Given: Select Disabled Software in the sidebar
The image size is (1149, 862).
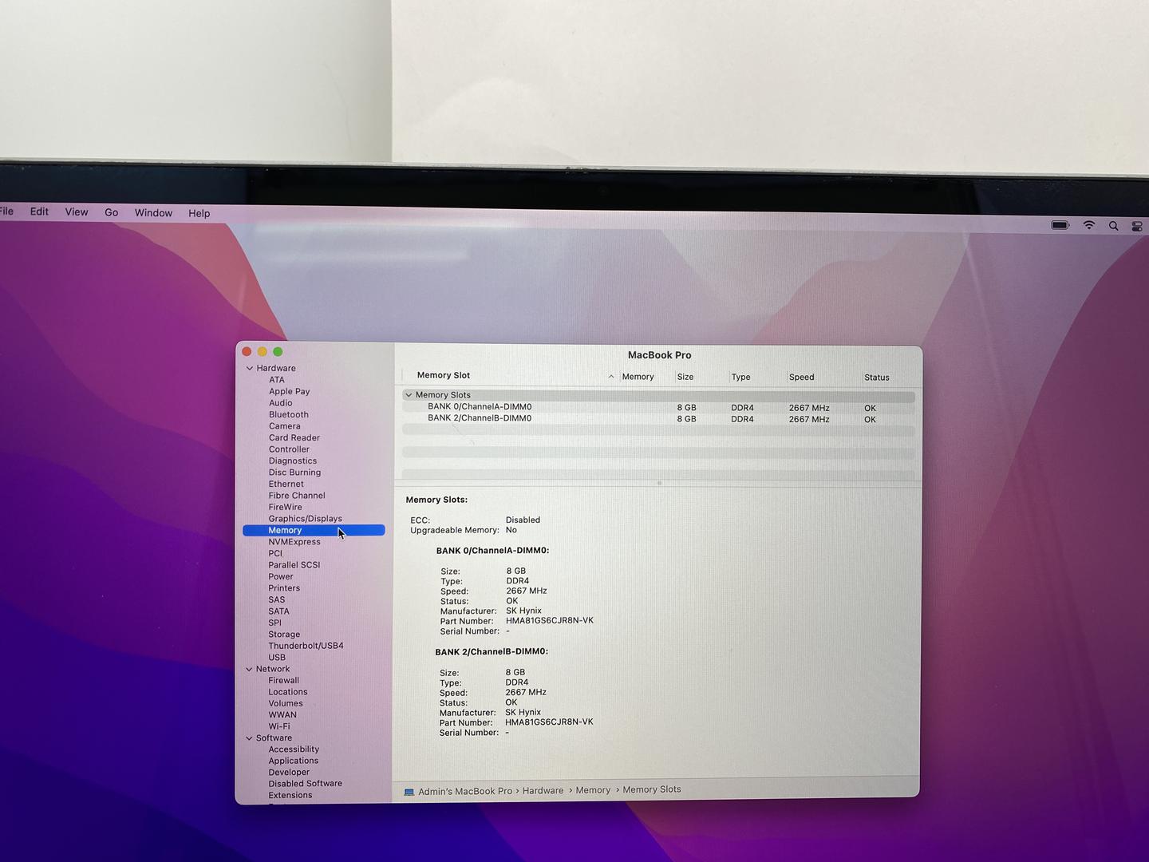Looking at the screenshot, I should click(306, 784).
